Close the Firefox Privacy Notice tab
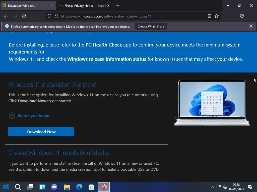 coord(108,5)
